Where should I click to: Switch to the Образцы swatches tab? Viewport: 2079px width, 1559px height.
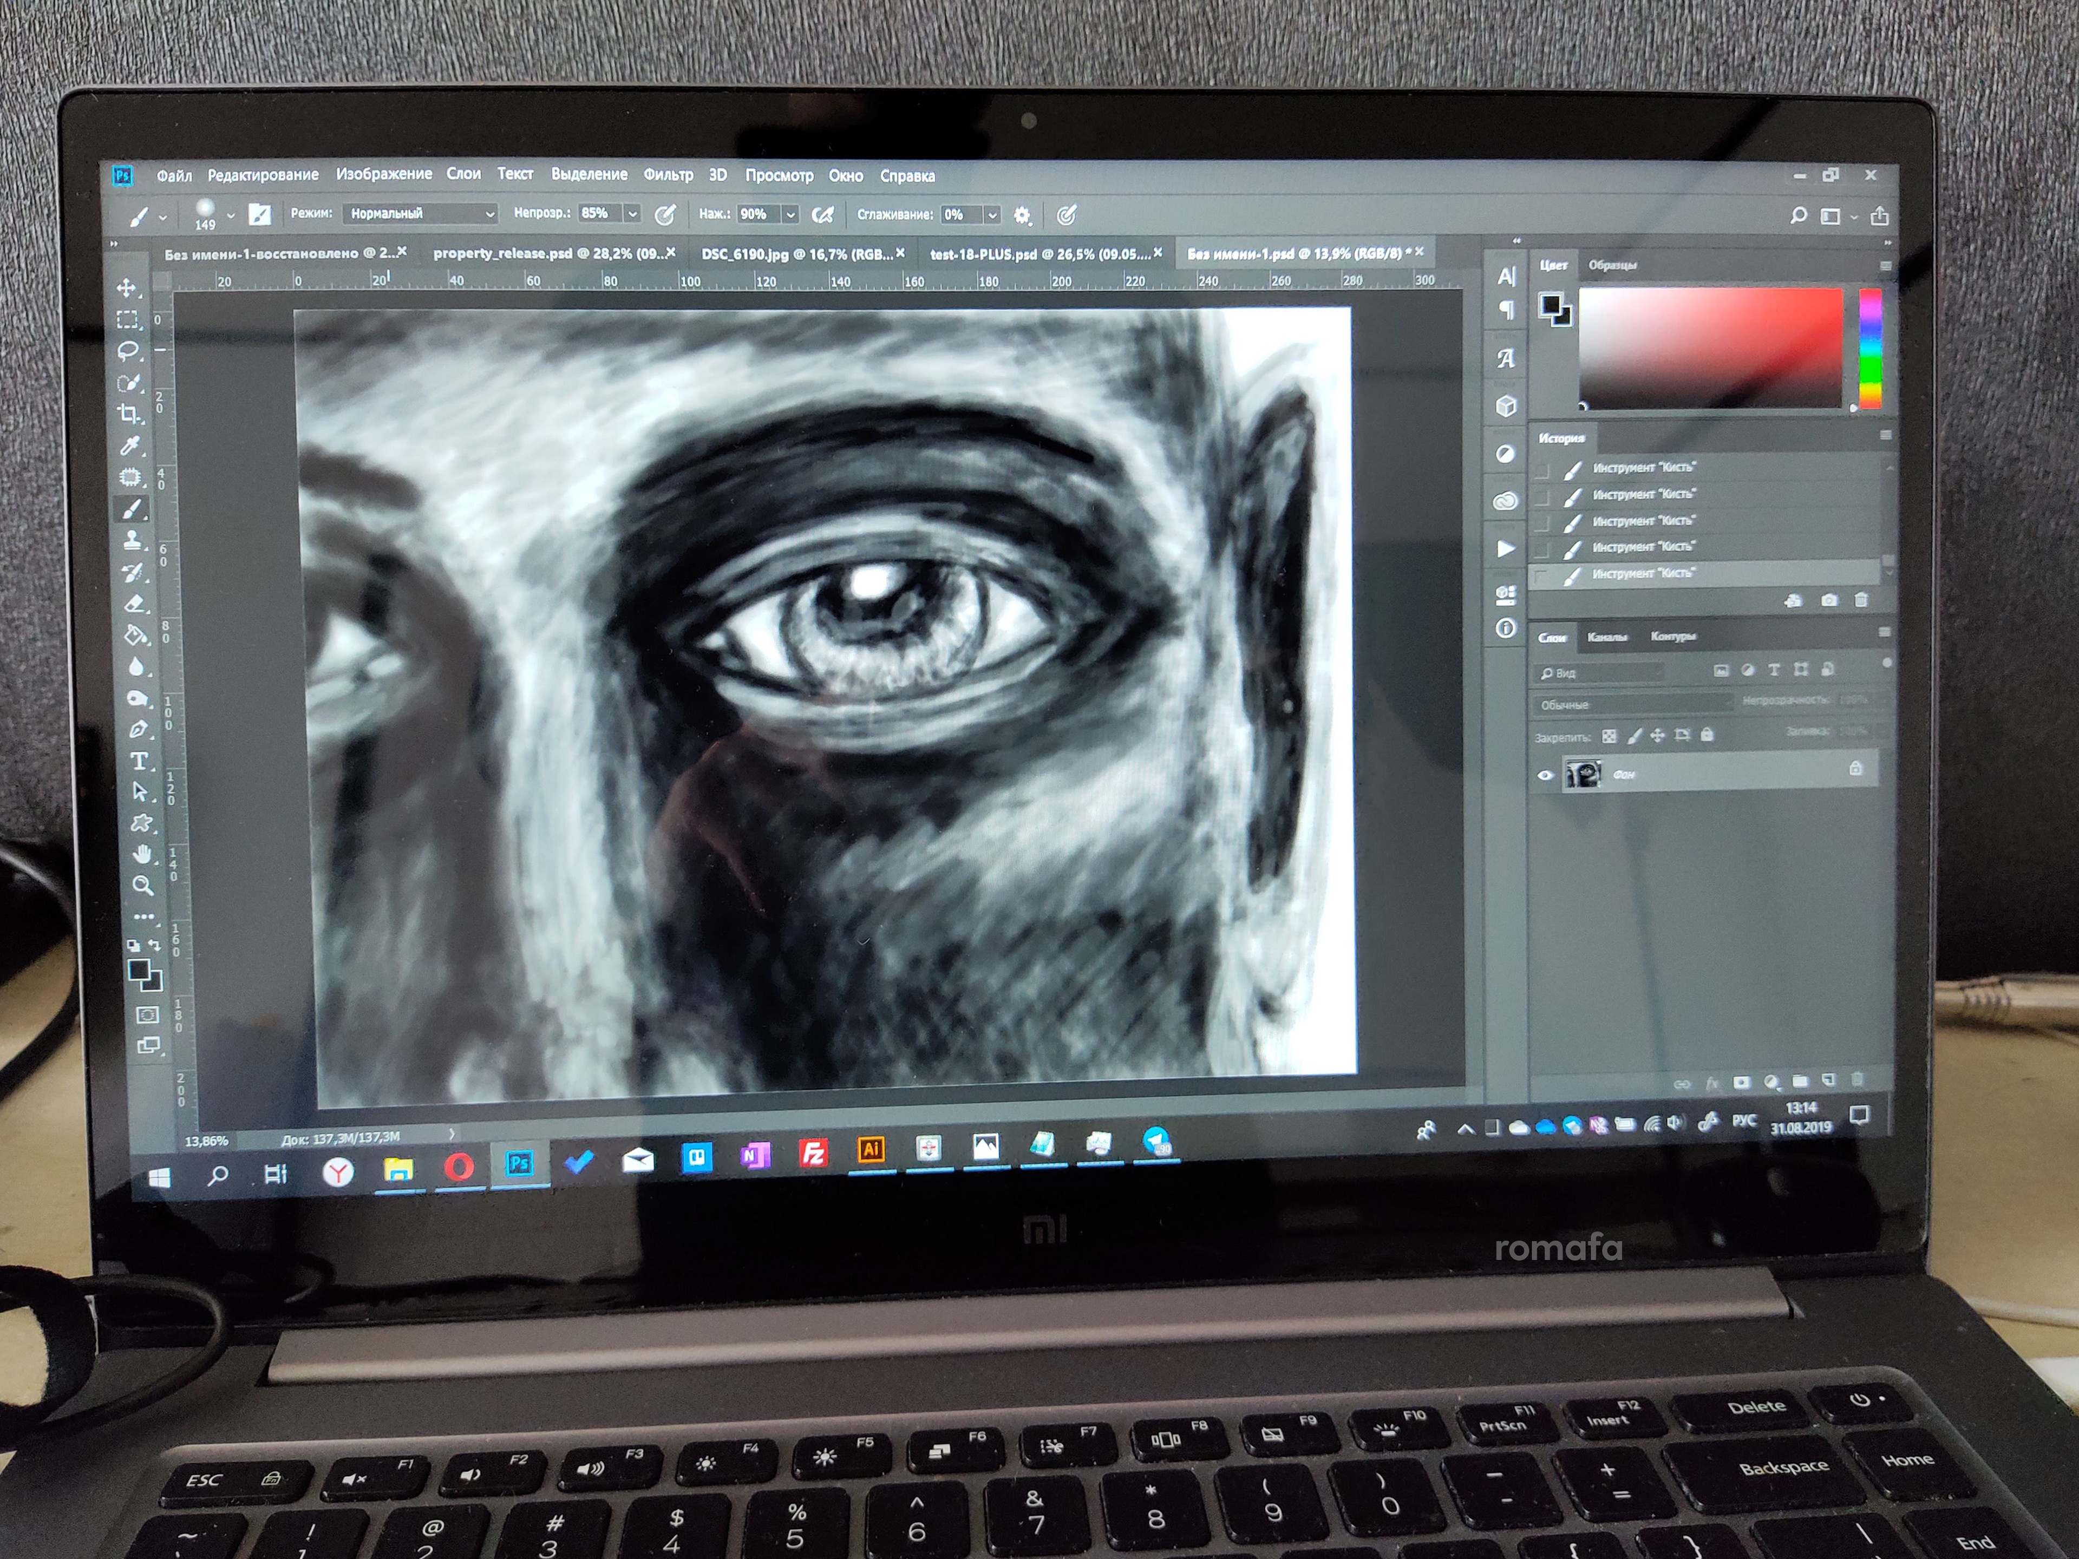point(1613,265)
